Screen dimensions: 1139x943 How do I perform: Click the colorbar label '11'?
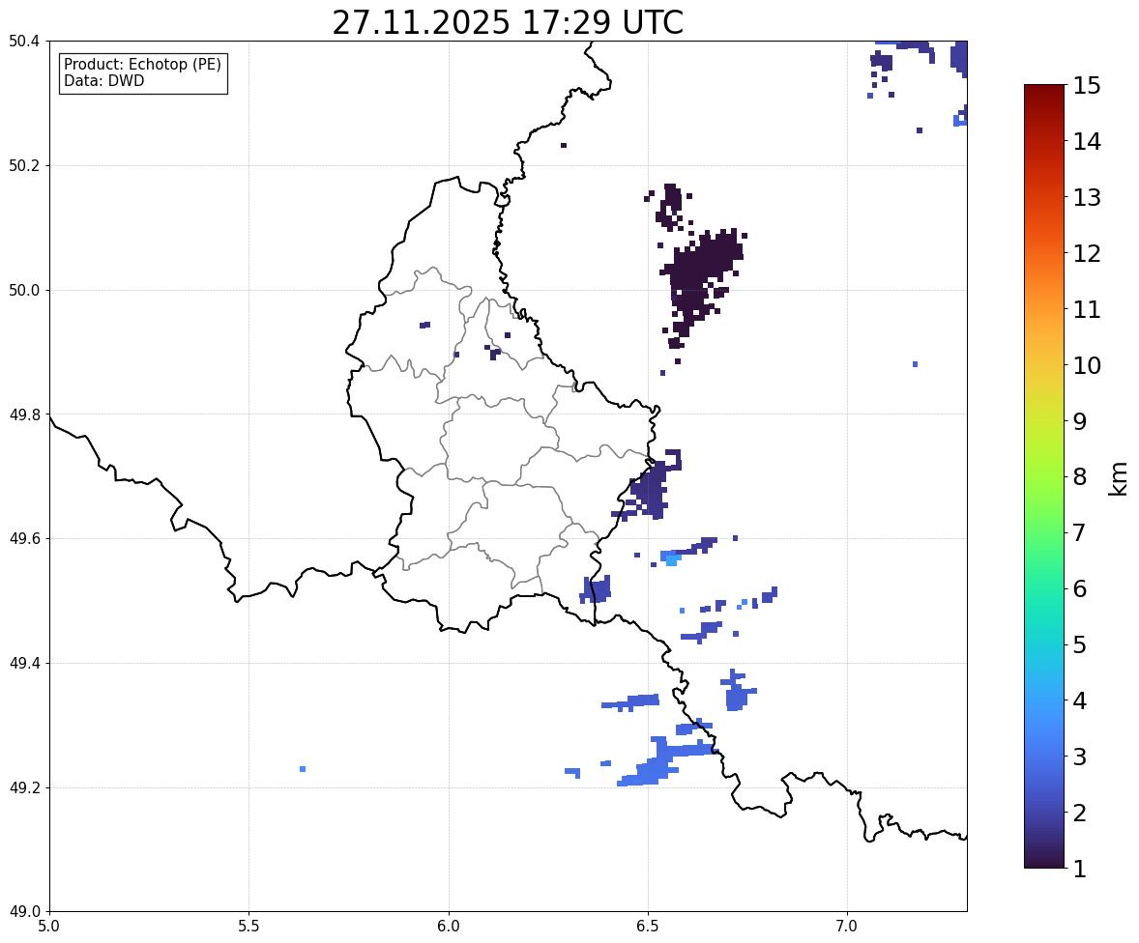pos(1086,309)
